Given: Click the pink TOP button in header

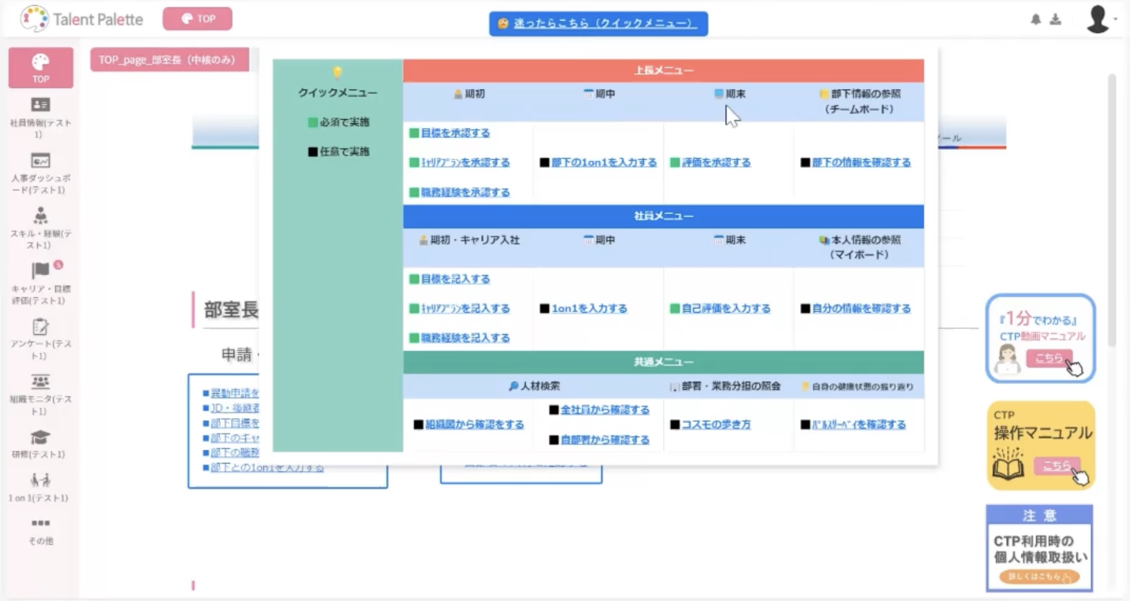Looking at the screenshot, I should (198, 19).
